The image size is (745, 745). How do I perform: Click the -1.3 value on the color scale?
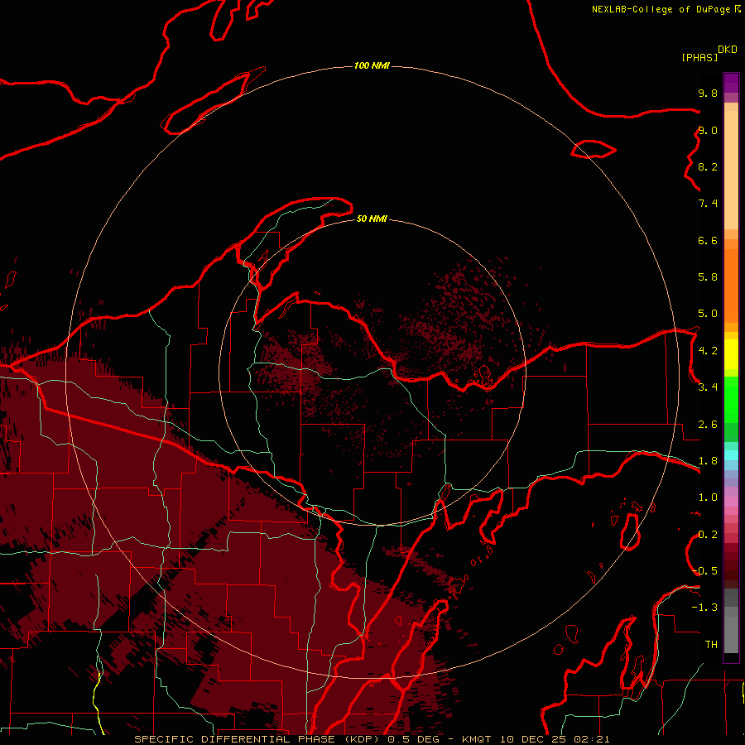(x=705, y=608)
